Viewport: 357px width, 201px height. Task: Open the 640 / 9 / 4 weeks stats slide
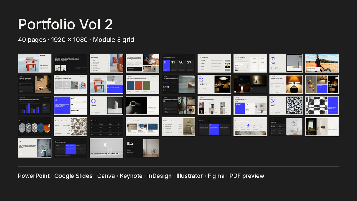(71, 105)
